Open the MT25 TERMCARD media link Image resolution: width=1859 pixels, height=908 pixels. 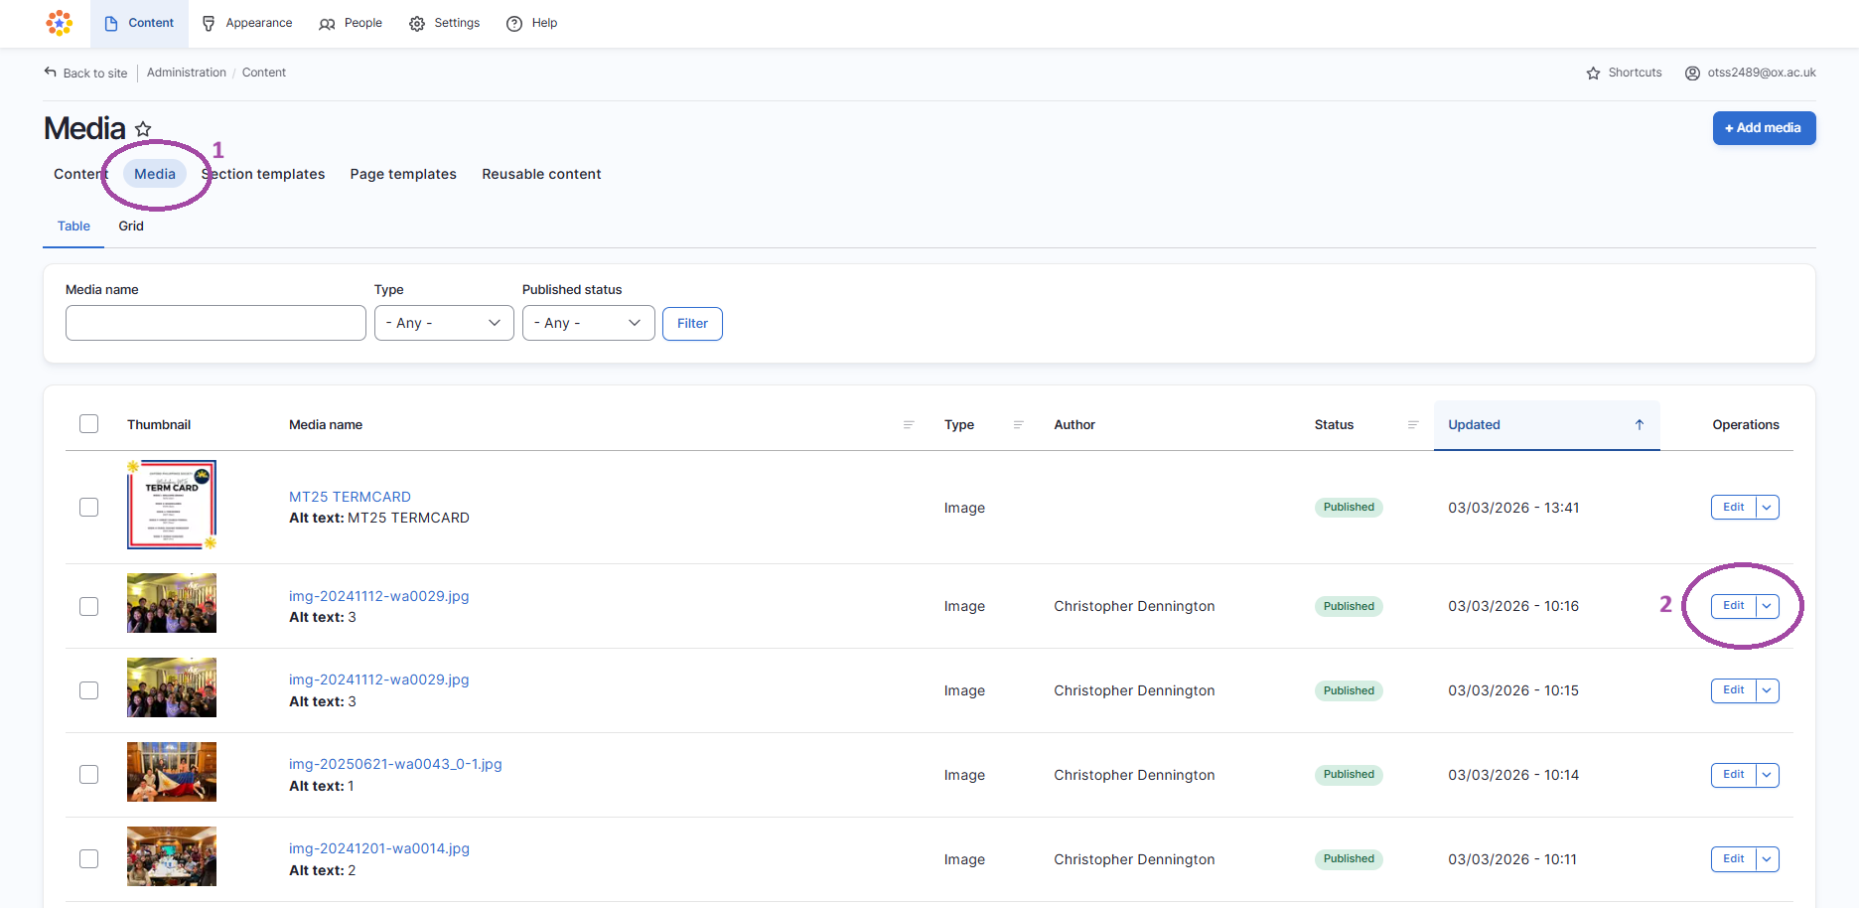(350, 497)
